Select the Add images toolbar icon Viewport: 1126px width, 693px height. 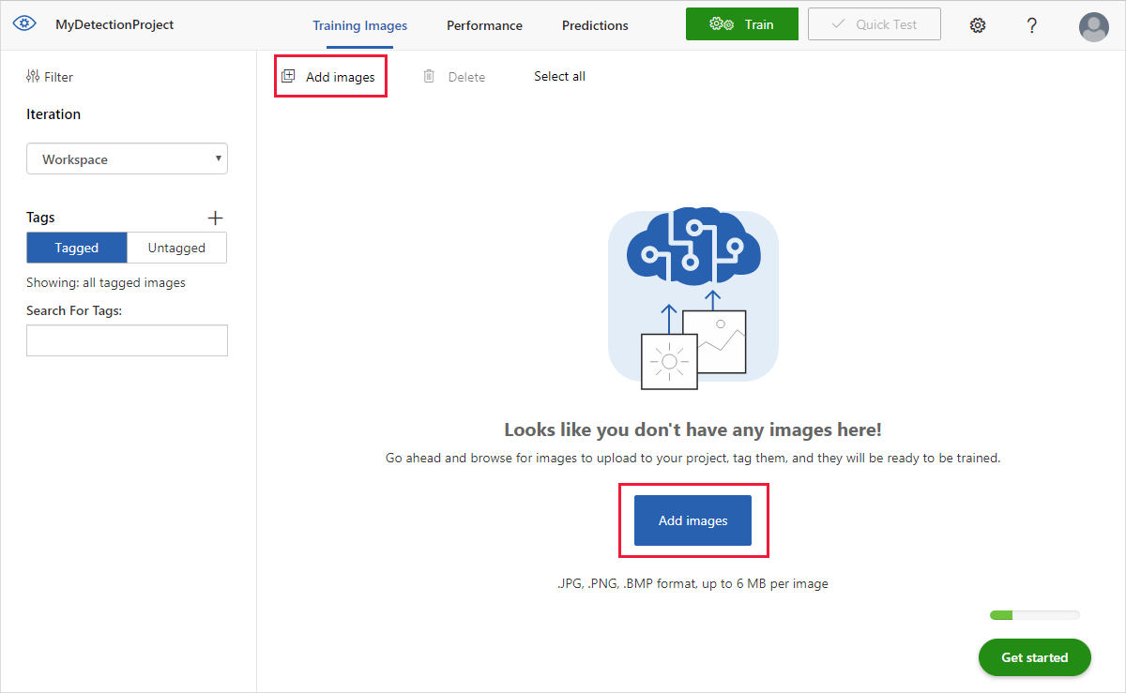(x=330, y=76)
